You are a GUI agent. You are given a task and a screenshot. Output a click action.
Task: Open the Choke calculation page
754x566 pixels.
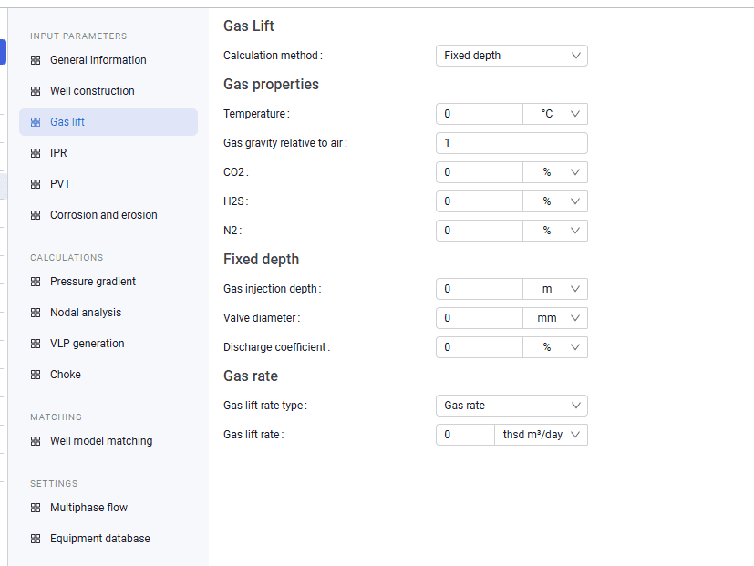tap(108, 375)
